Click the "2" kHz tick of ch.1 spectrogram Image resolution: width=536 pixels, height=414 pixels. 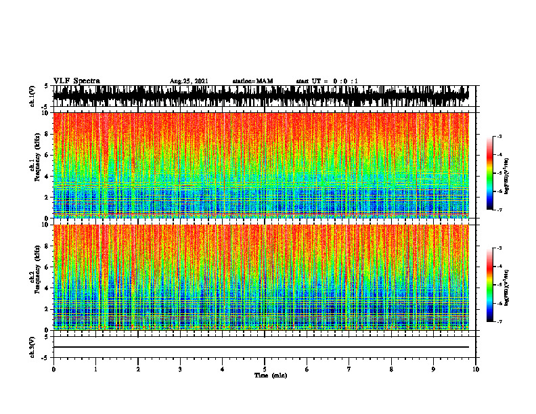[47, 198]
